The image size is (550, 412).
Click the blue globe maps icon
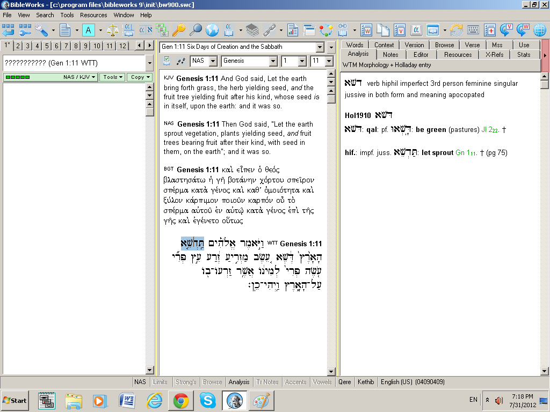[212, 30]
